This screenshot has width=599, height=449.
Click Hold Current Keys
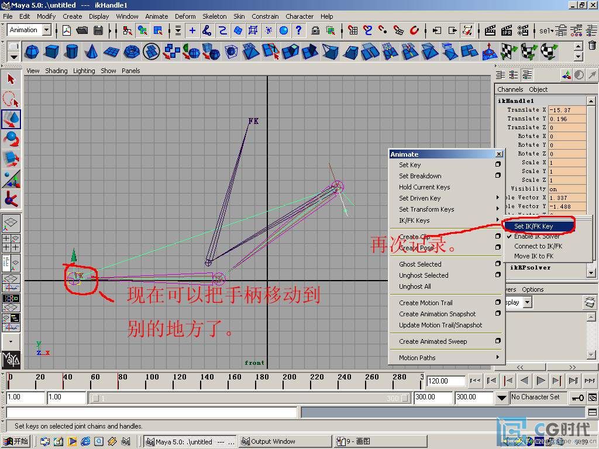tap(425, 187)
